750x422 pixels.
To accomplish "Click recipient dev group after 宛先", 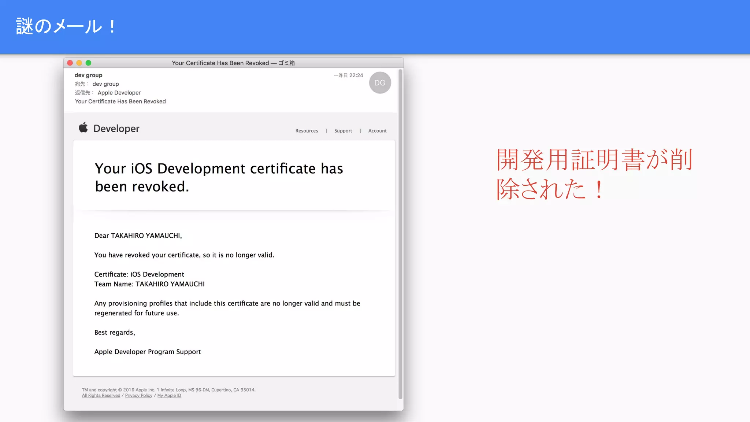I will coord(105,84).
